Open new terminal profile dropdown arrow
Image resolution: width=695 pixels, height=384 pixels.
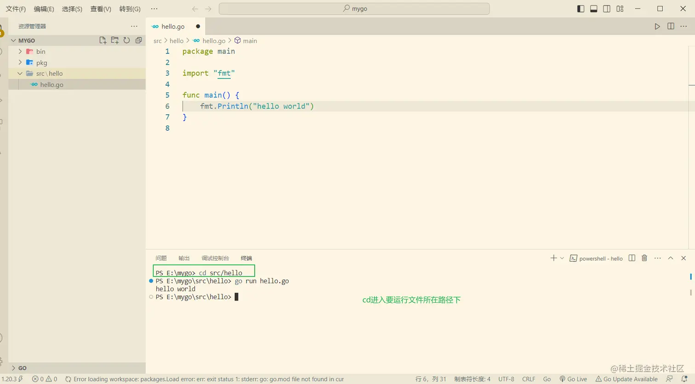562,258
